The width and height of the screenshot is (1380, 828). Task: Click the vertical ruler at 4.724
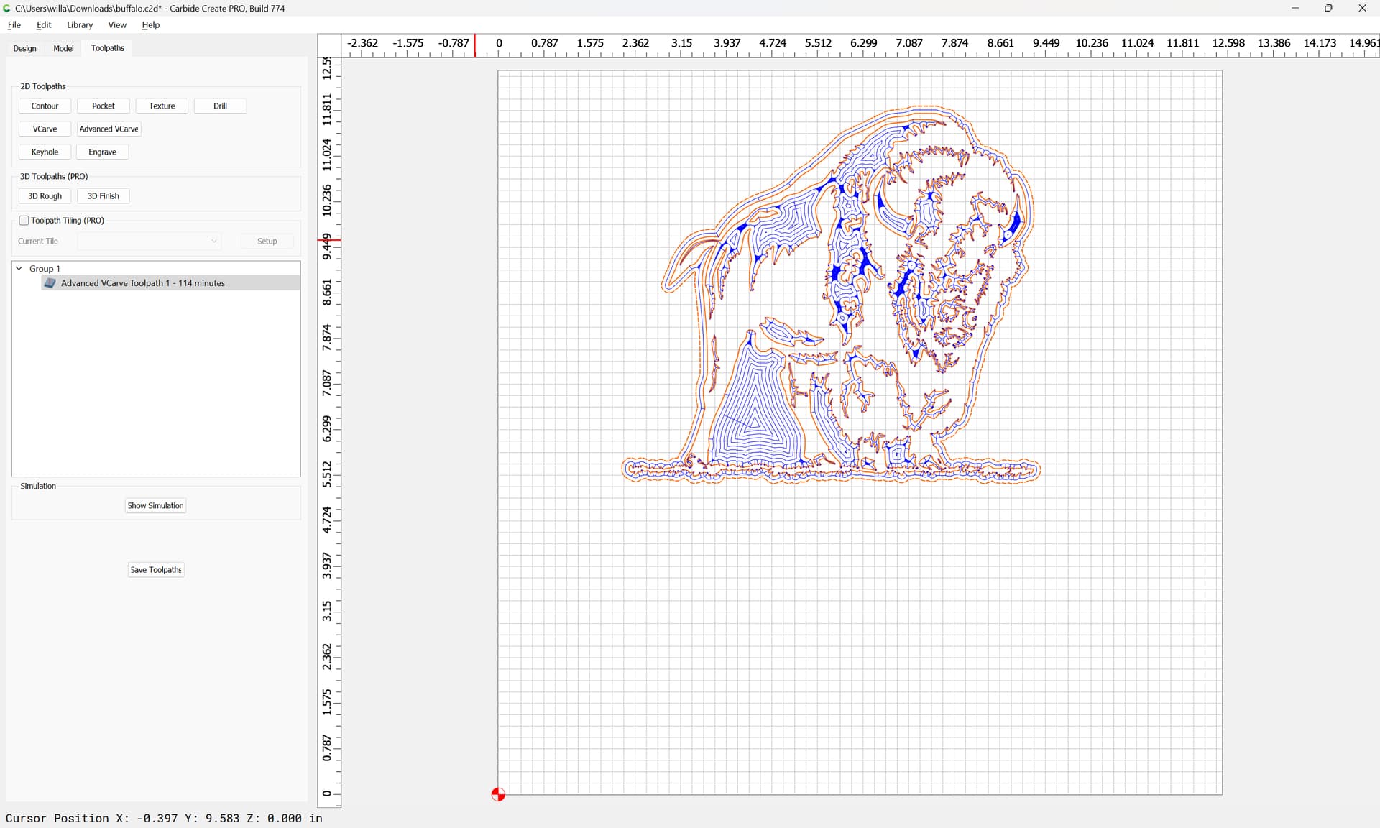327,520
